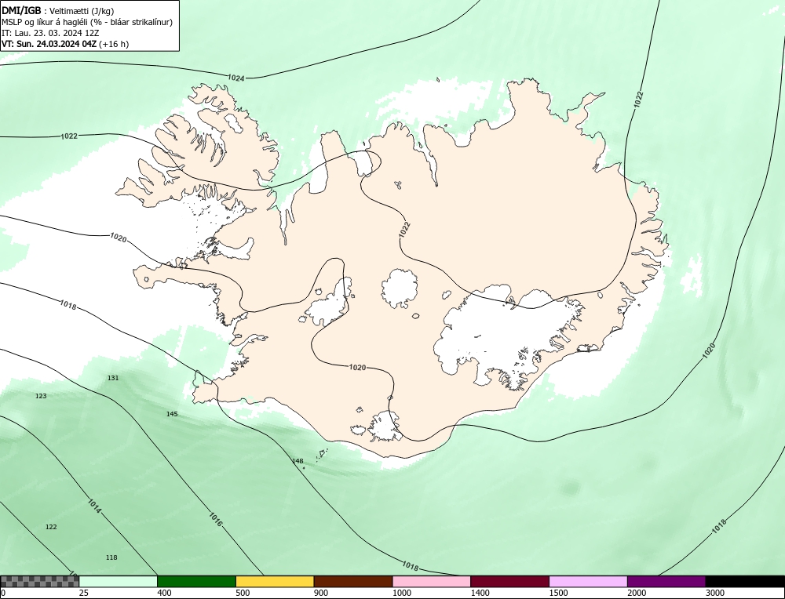Select the brown 900–1000 legend swatch
This screenshot has height=599, width=785.
[x=353, y=581]
